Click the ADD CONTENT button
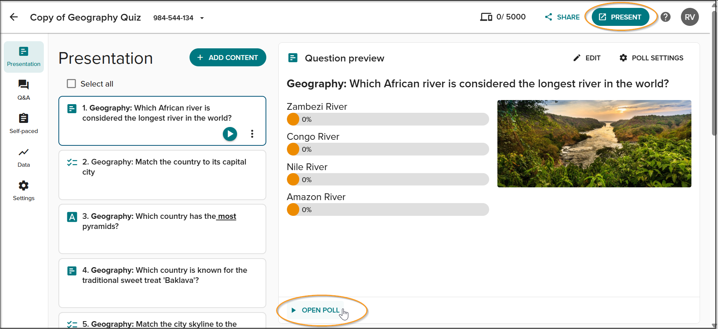The height and width of the screenshot is (329, 718). click(x=228, y=57)
